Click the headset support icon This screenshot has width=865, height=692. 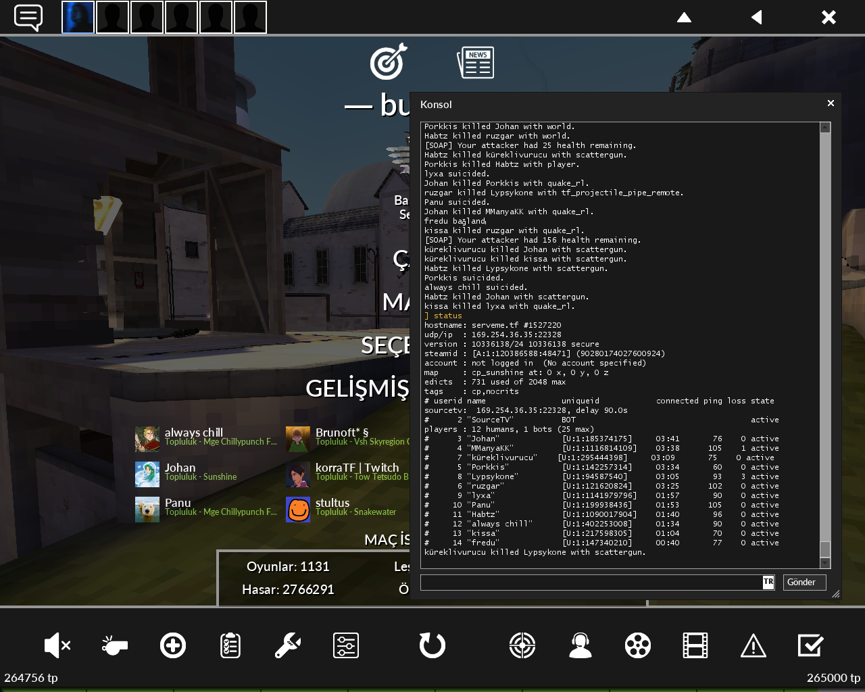coord(580,645)
